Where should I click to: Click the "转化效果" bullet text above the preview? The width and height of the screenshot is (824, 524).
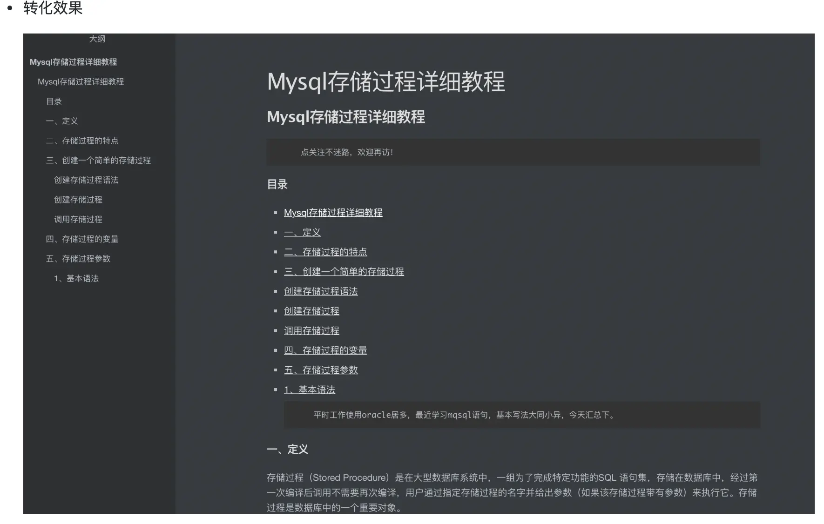53,8
